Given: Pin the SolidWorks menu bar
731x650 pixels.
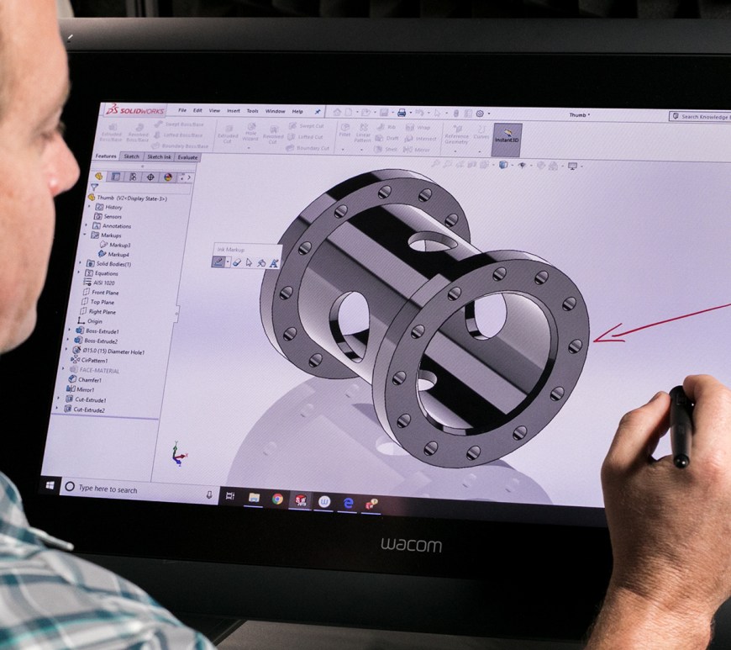Looking at the screenshot, I should (318, 111).
